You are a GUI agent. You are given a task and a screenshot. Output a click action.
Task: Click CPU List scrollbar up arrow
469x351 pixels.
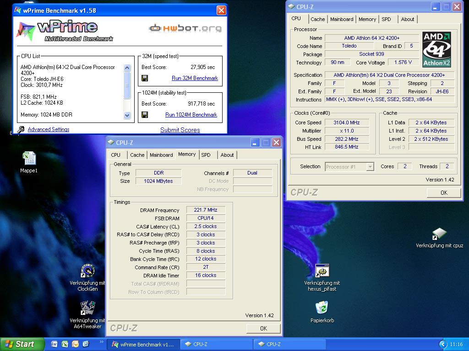click(127, 68)
